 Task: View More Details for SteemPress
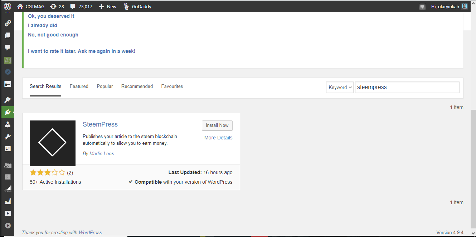[218, 138]
